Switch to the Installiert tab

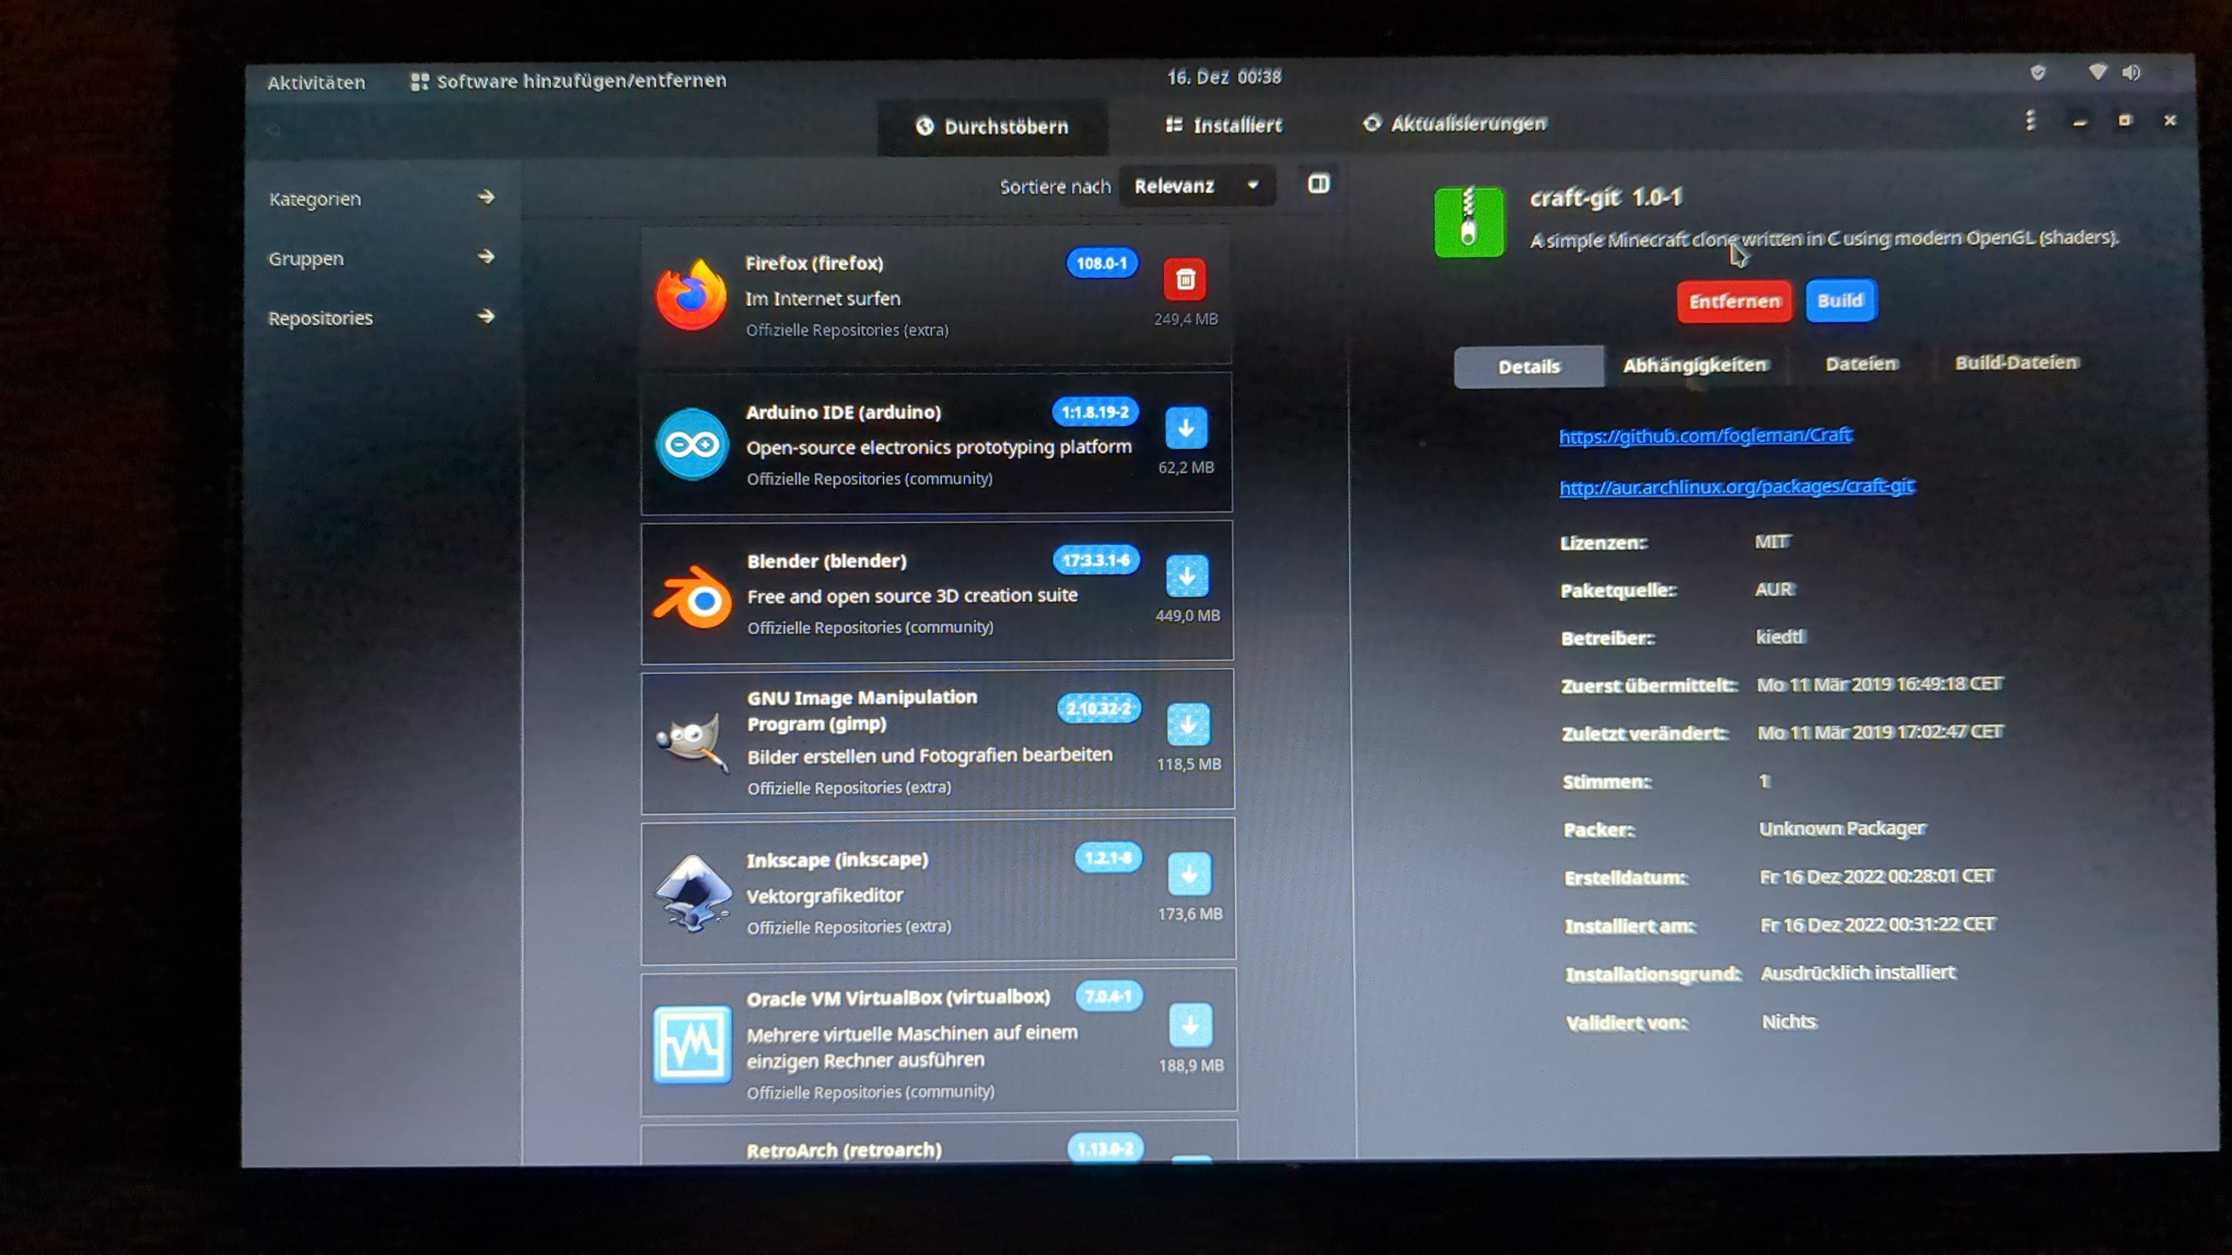coord(1224,125)
